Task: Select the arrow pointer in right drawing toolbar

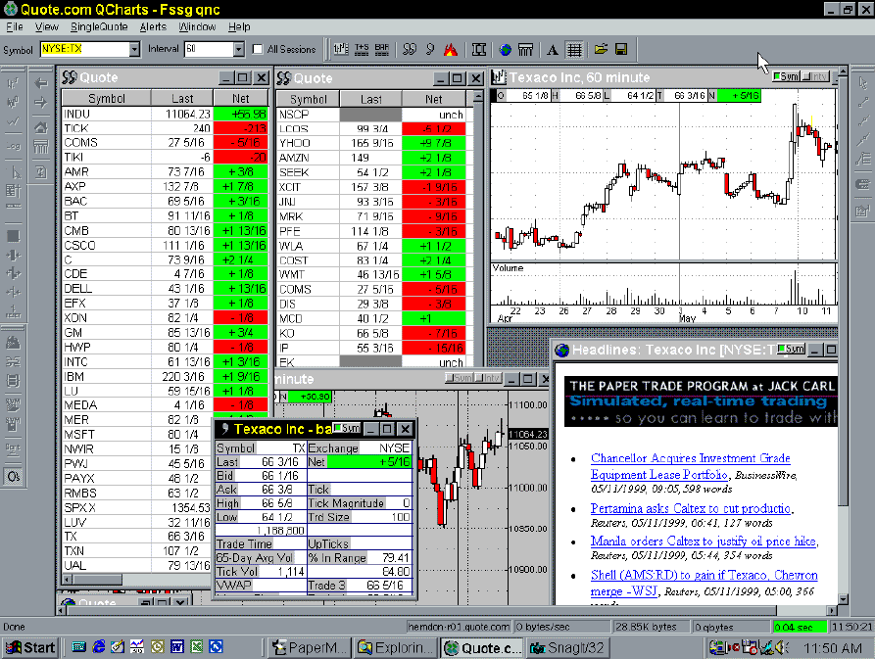Action: [862, 83]
